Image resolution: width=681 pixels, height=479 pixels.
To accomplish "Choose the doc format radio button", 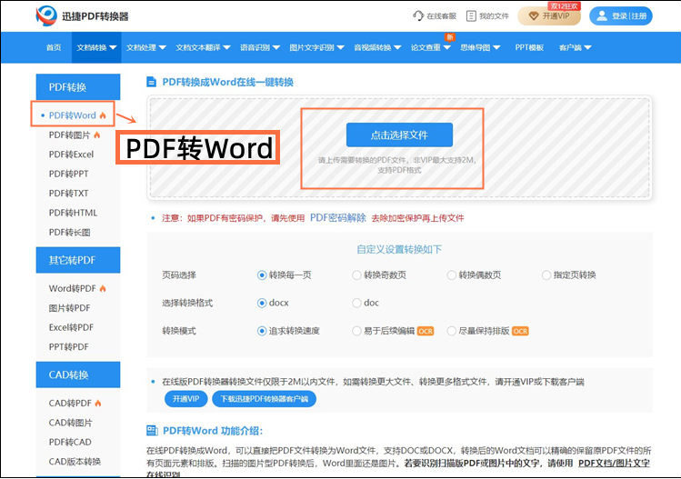I will pos(356,303).
